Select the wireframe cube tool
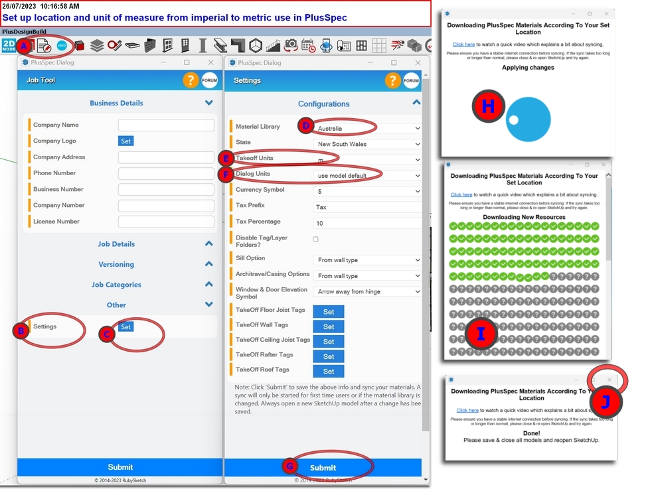Image resolution: width=646 pixels, height=491 pixels. click(x=256, y=46)
